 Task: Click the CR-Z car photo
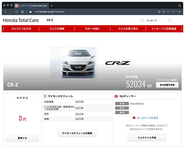(x=74, y=63)
